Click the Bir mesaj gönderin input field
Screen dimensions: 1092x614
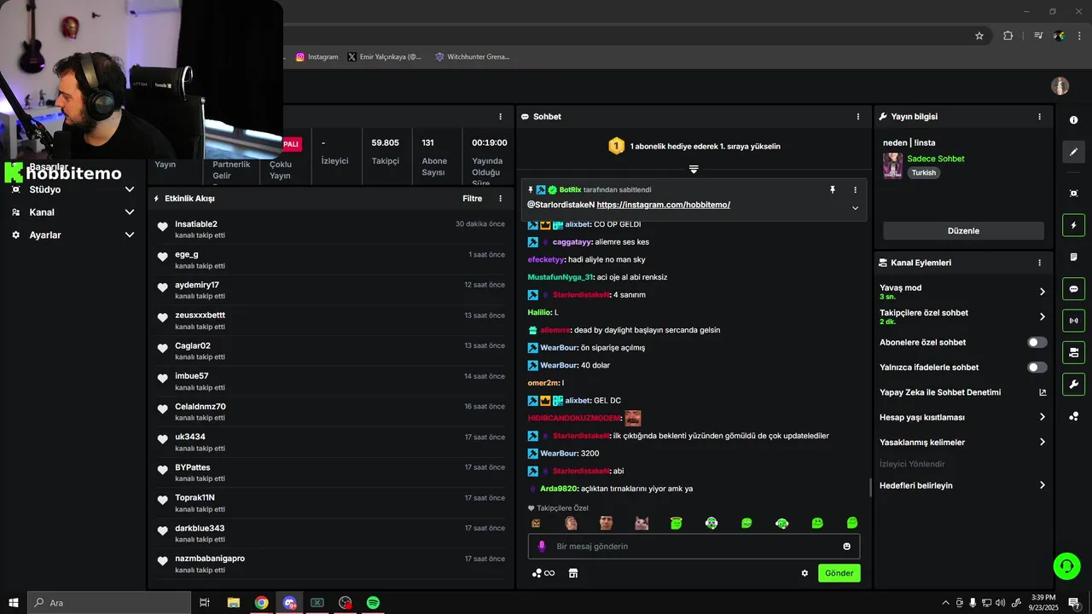(x=694, y=547)
